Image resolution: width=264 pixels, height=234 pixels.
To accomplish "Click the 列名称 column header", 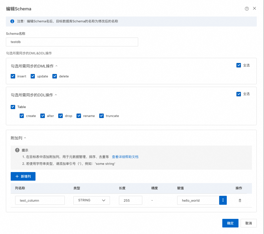I will [x=20, y=188].
